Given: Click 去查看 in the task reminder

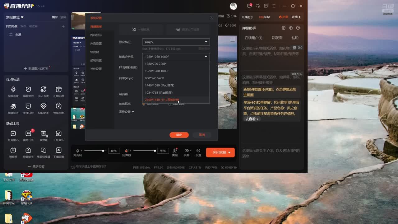Looking at the screenshot, I should (252, 119).
